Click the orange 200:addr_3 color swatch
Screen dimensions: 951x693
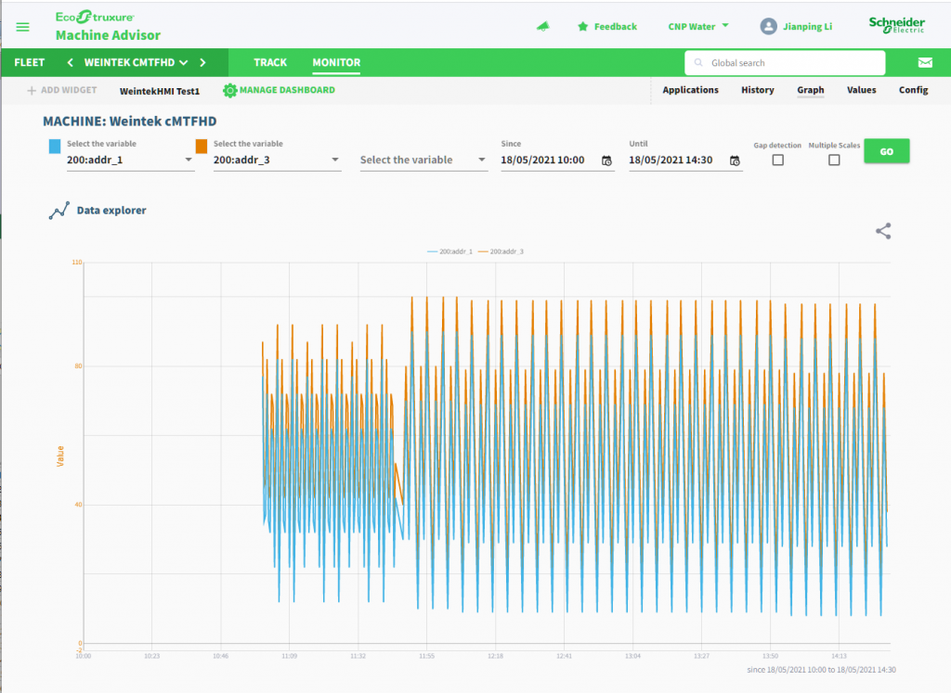click(202, 146)
